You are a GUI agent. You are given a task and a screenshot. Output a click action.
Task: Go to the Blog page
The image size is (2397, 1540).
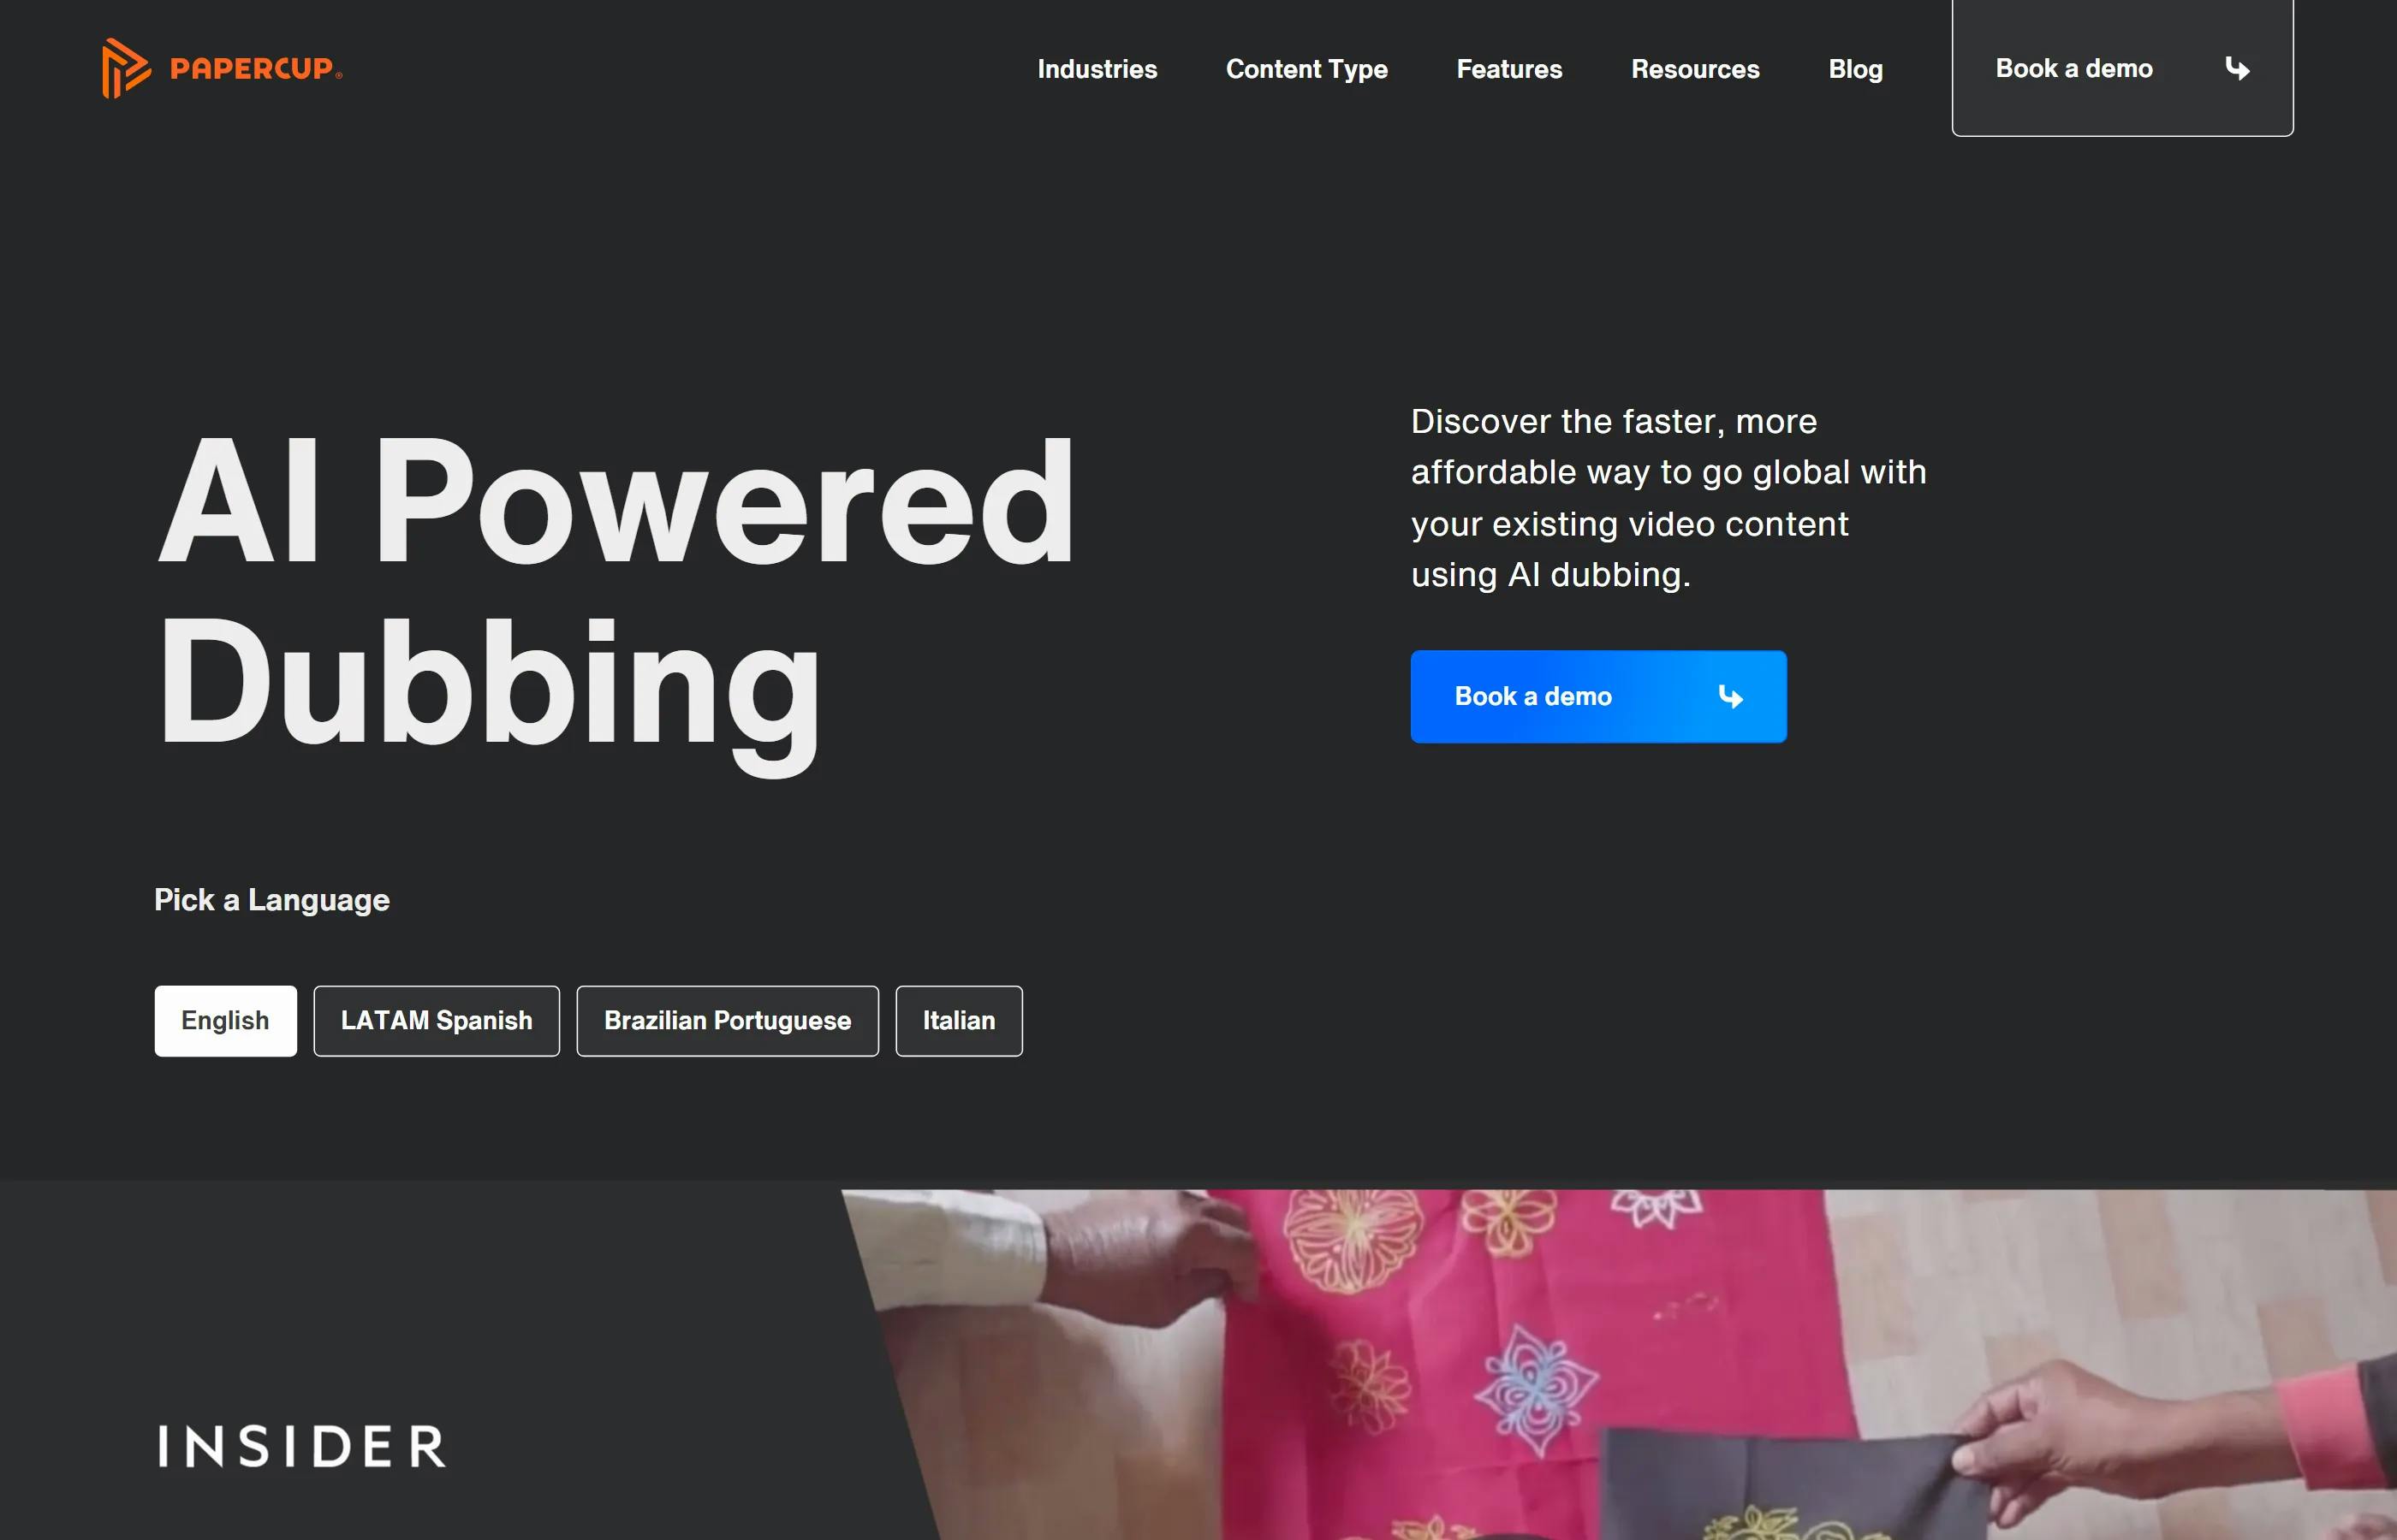pos(1855,69)
